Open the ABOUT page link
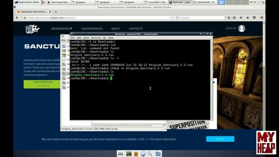This screenshot has height=157, width=279. click(116, 29)
